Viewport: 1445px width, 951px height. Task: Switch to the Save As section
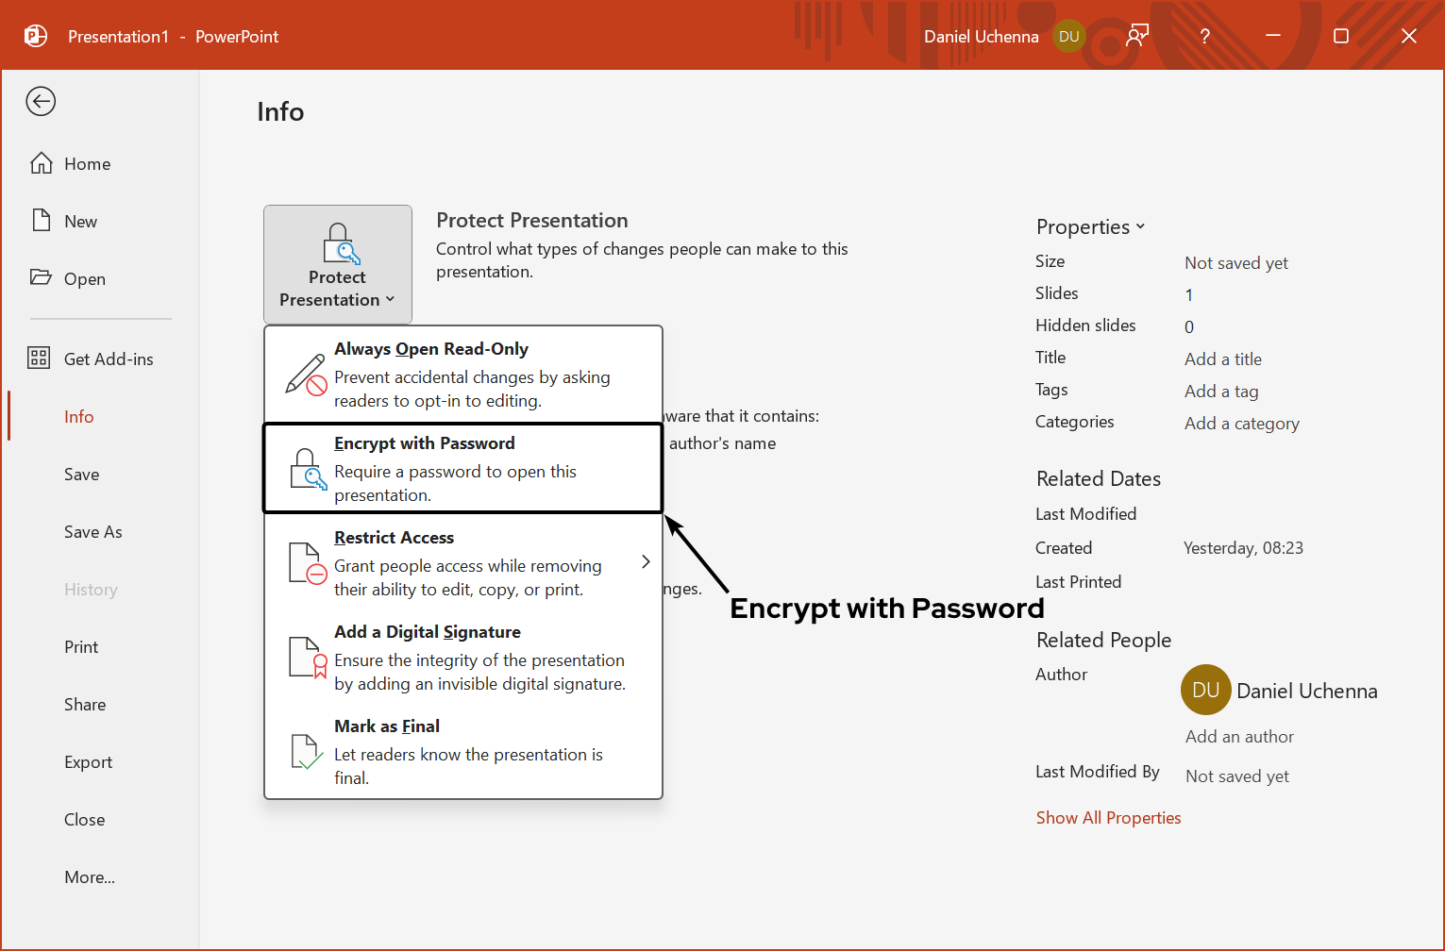92,531
